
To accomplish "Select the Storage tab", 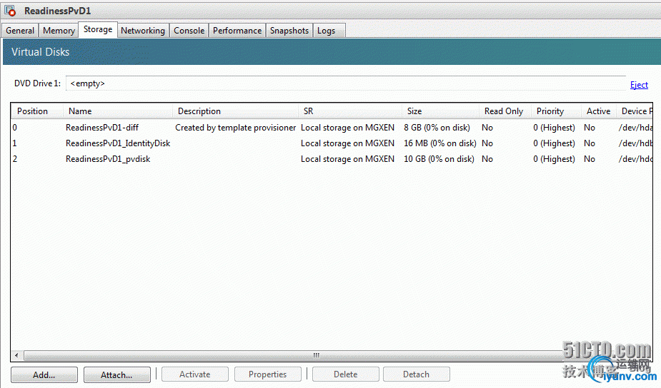I will click(98, 29).
